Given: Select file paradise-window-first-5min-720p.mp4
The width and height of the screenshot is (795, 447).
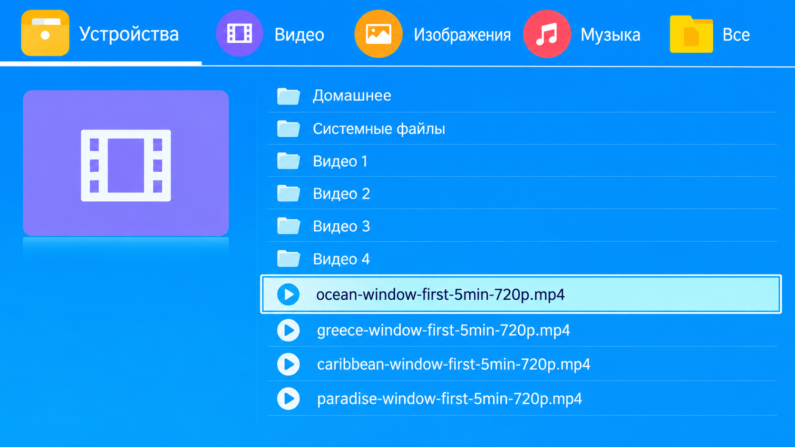Looking at the screenshot, I should pyautogui.click(x=522, y=399).
